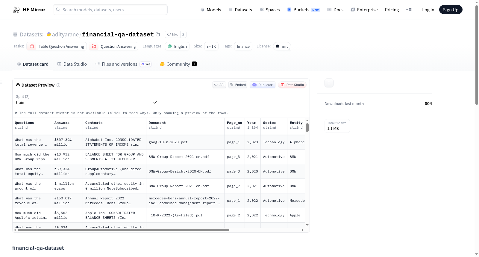Click the English language tag
The image size is (479, 257).
[x=177, y=46]
